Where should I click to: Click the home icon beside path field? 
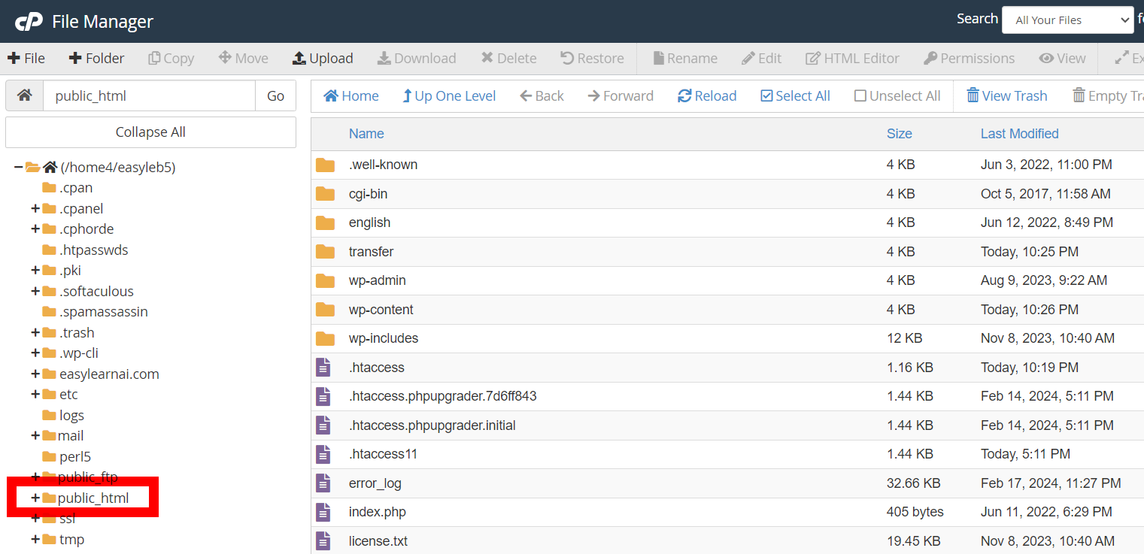[25, 95]
